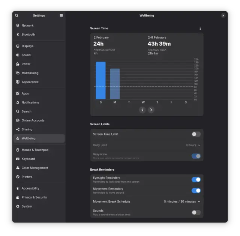Toggle the Grayscale switch
Image resolution: width=240 pixels, height=236 pixels.
tap(196, 156)
